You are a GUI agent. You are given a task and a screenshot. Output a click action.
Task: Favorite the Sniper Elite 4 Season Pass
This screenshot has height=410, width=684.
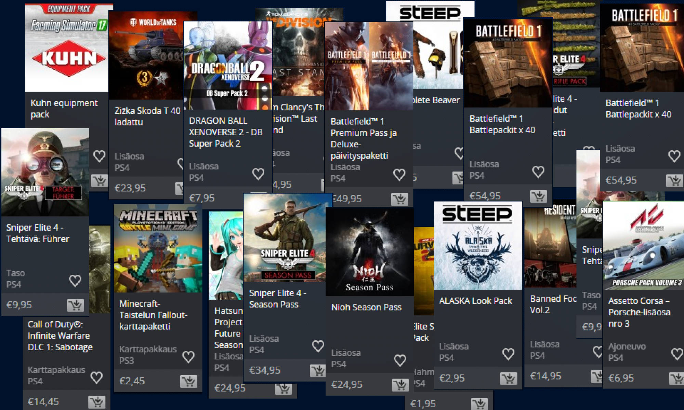click(318, 346)
